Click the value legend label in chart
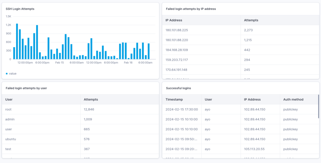This screenshot has width=321, height=163. (13, 74)
